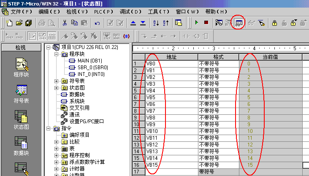Click the sort ascending toolbar icon

(156, 22)
